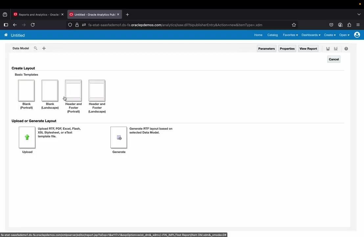
Task: Click the Parameters button
Action: [x=266, y=49]
